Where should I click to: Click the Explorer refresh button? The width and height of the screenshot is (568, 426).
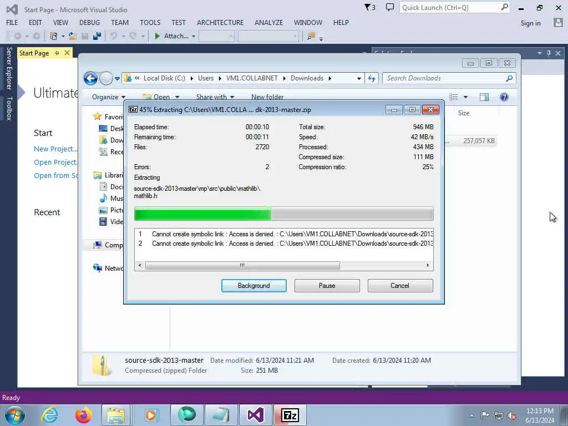[x=372, y=78]
